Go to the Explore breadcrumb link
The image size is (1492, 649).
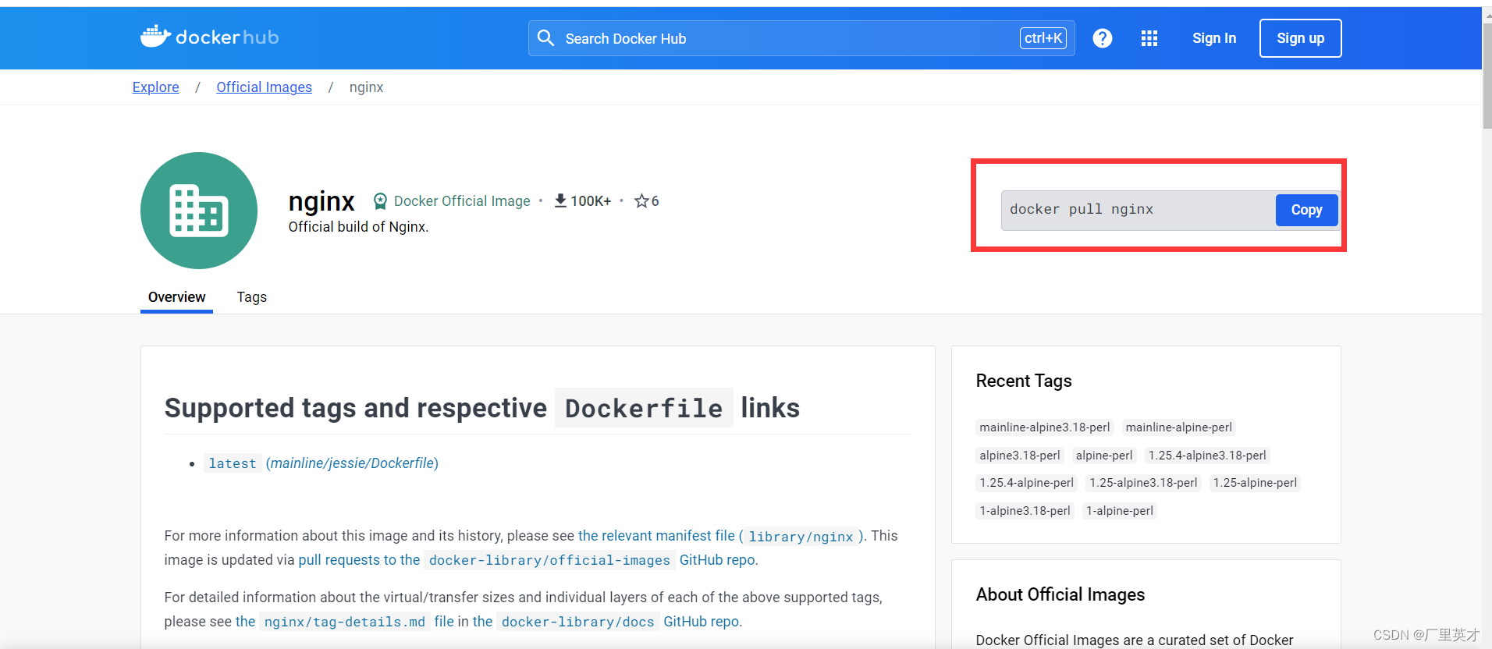(x=155, y=87)
